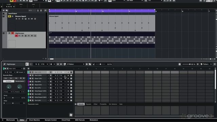Add a new pattern with plus icon
The image size is (217, 122).
[87, 64]
